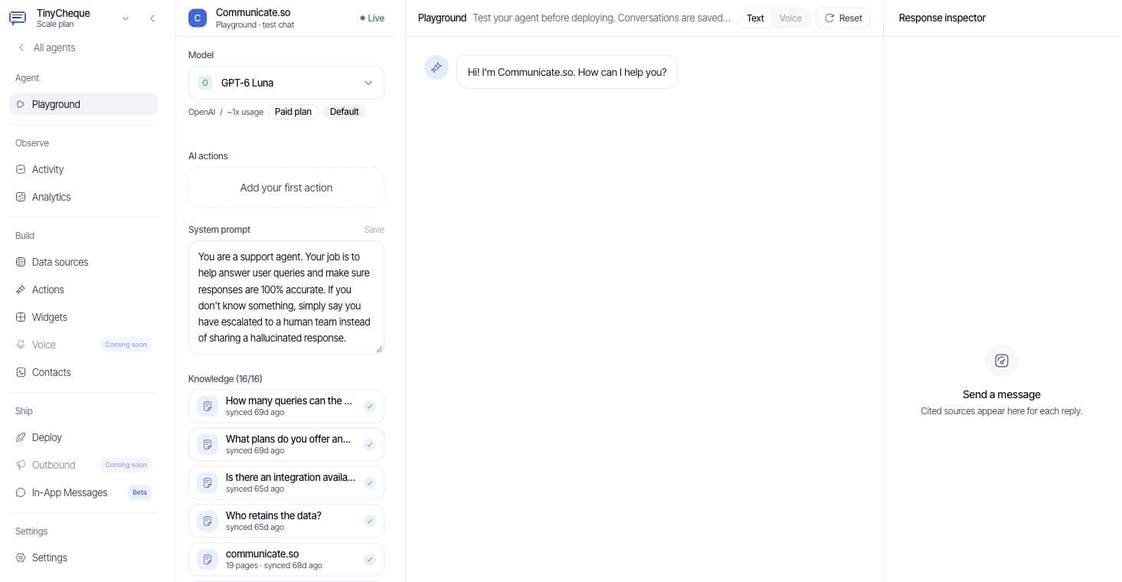The image size is (1122, 582).
Task: Click the Data sources icon
Action: point(21,262)
